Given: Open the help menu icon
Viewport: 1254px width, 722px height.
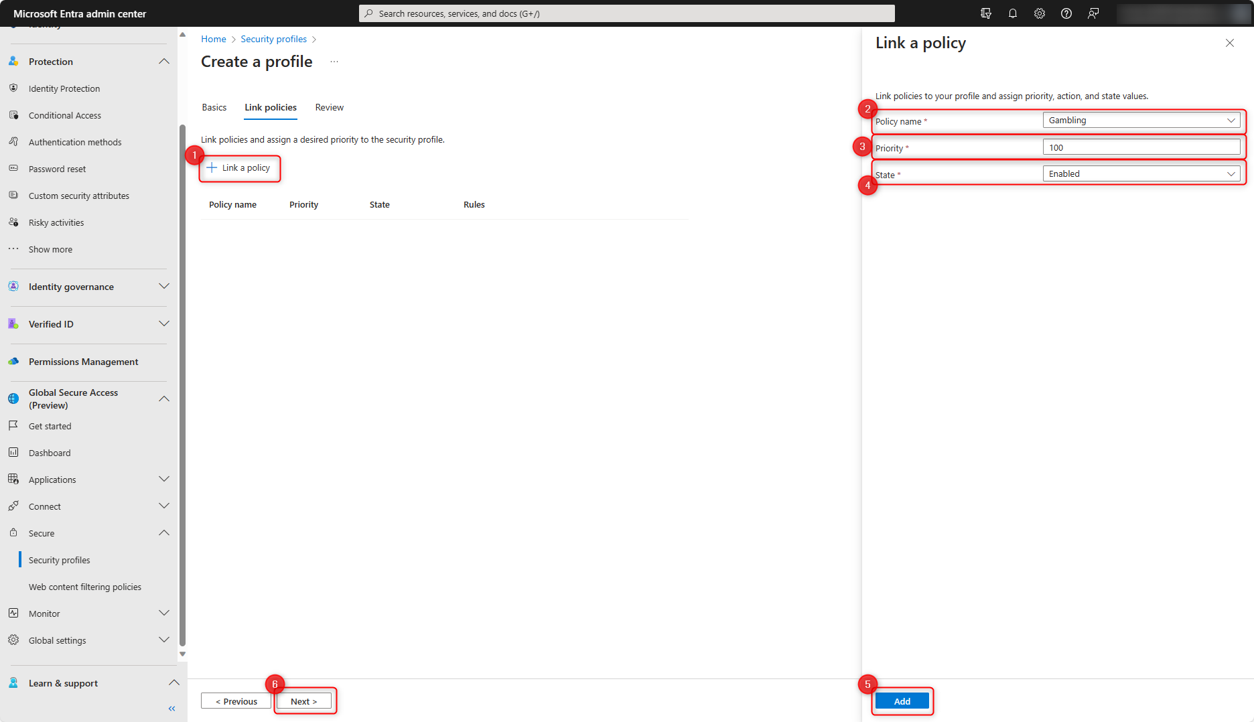Looking at the screenshot, I should pyautogui.click(x=1066, y=13).
